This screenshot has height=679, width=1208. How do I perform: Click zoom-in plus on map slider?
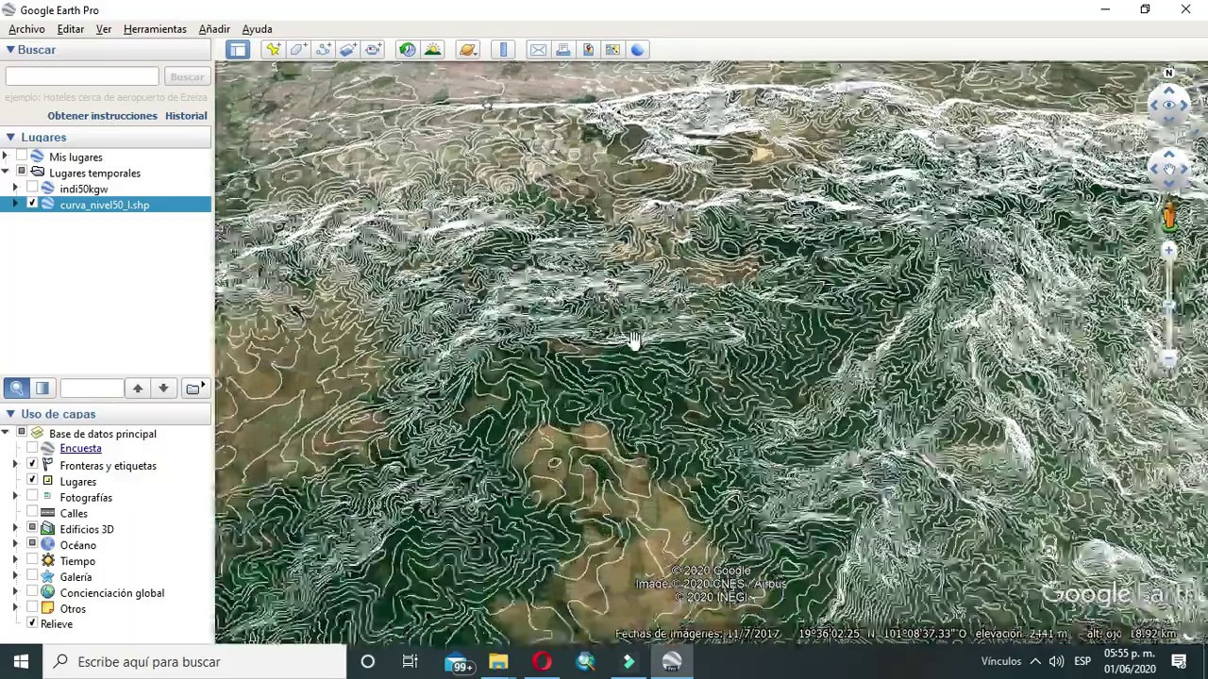click(x=1169, y=250)
